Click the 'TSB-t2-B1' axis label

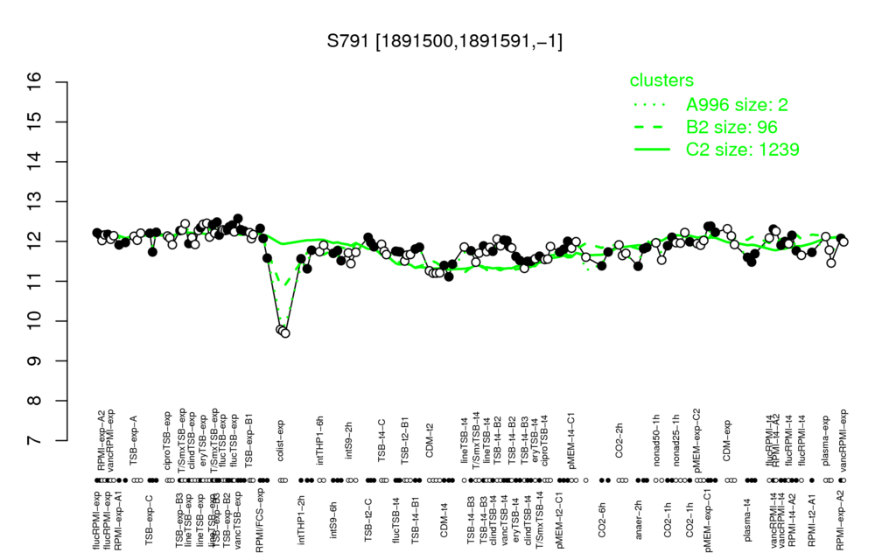point(404,442)
